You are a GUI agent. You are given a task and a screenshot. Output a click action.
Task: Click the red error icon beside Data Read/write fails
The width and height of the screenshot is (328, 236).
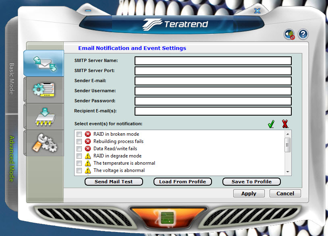88,149
